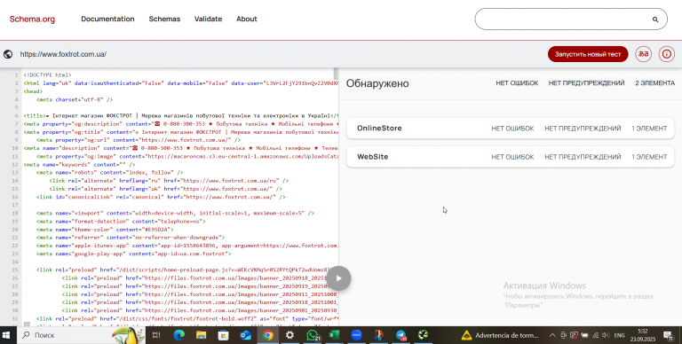Viewport: 682px width, 344px height.
Task: Go to the Validate page
Action: click(208, 20)
